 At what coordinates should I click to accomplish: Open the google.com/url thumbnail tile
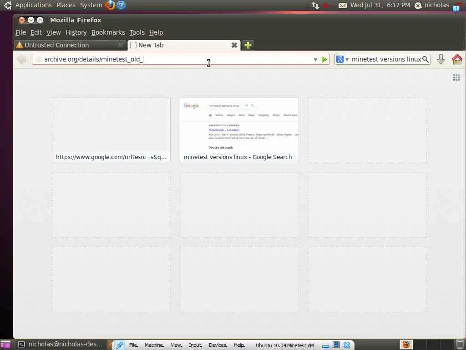tap(111, 130)
